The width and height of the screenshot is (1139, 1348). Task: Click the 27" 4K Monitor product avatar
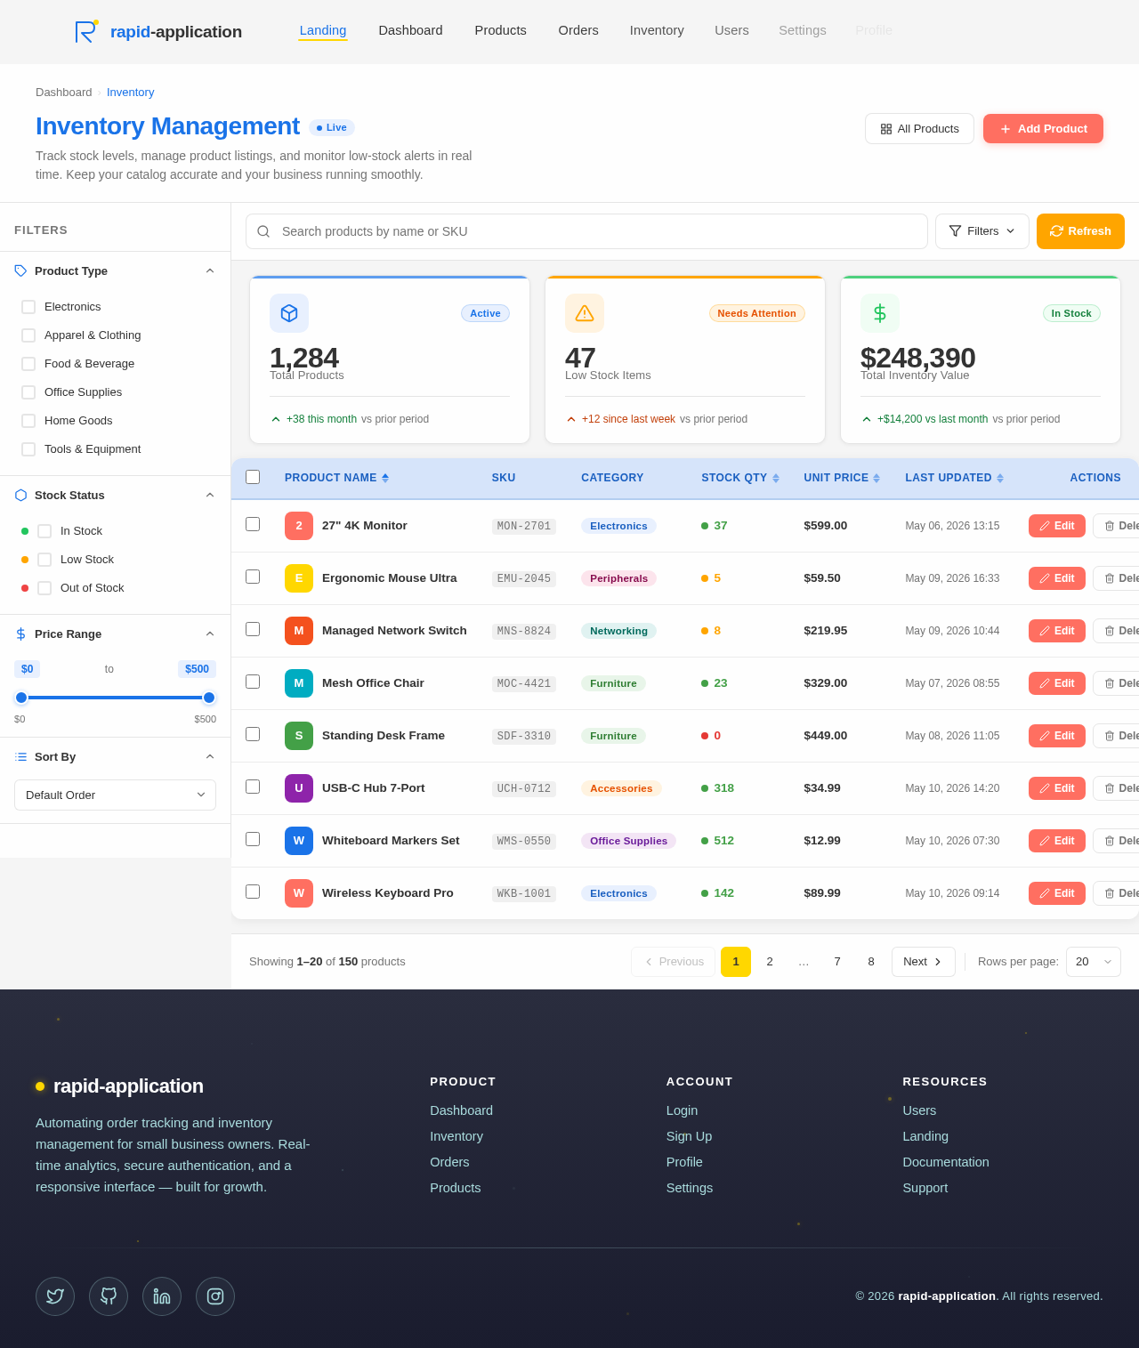(x=299, y=526)
